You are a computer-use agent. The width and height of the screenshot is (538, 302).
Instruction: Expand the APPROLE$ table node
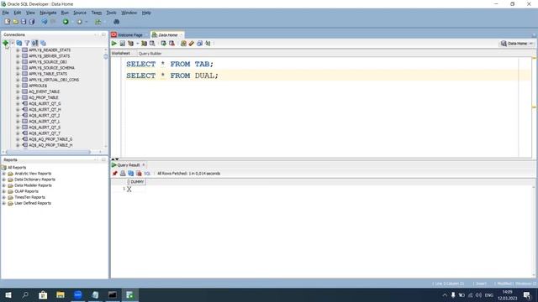pyautogui.click(x=18, y=86)
